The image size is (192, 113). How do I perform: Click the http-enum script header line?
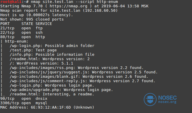tap(16, 41)
